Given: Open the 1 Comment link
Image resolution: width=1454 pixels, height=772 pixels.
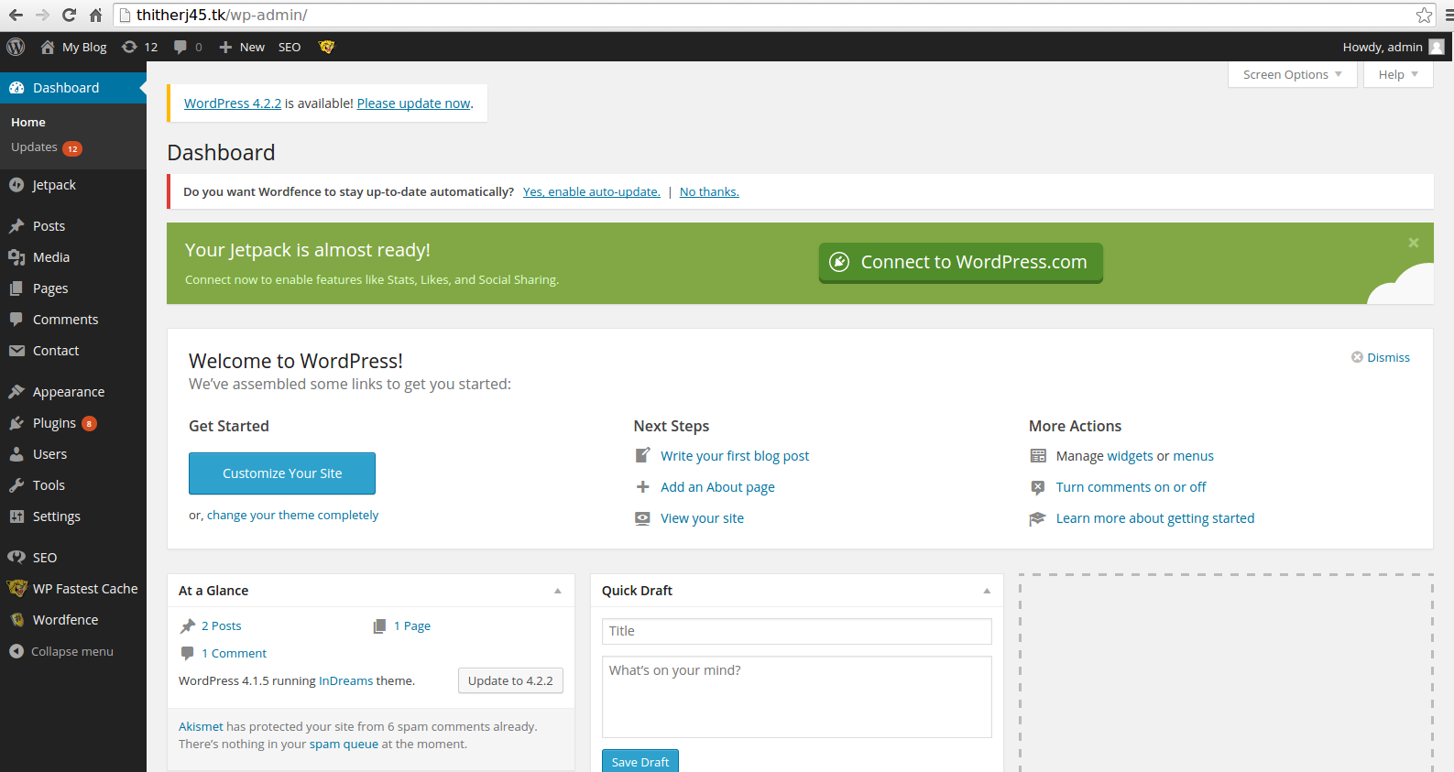Looking at the screenshot, I should click(235, 653).
